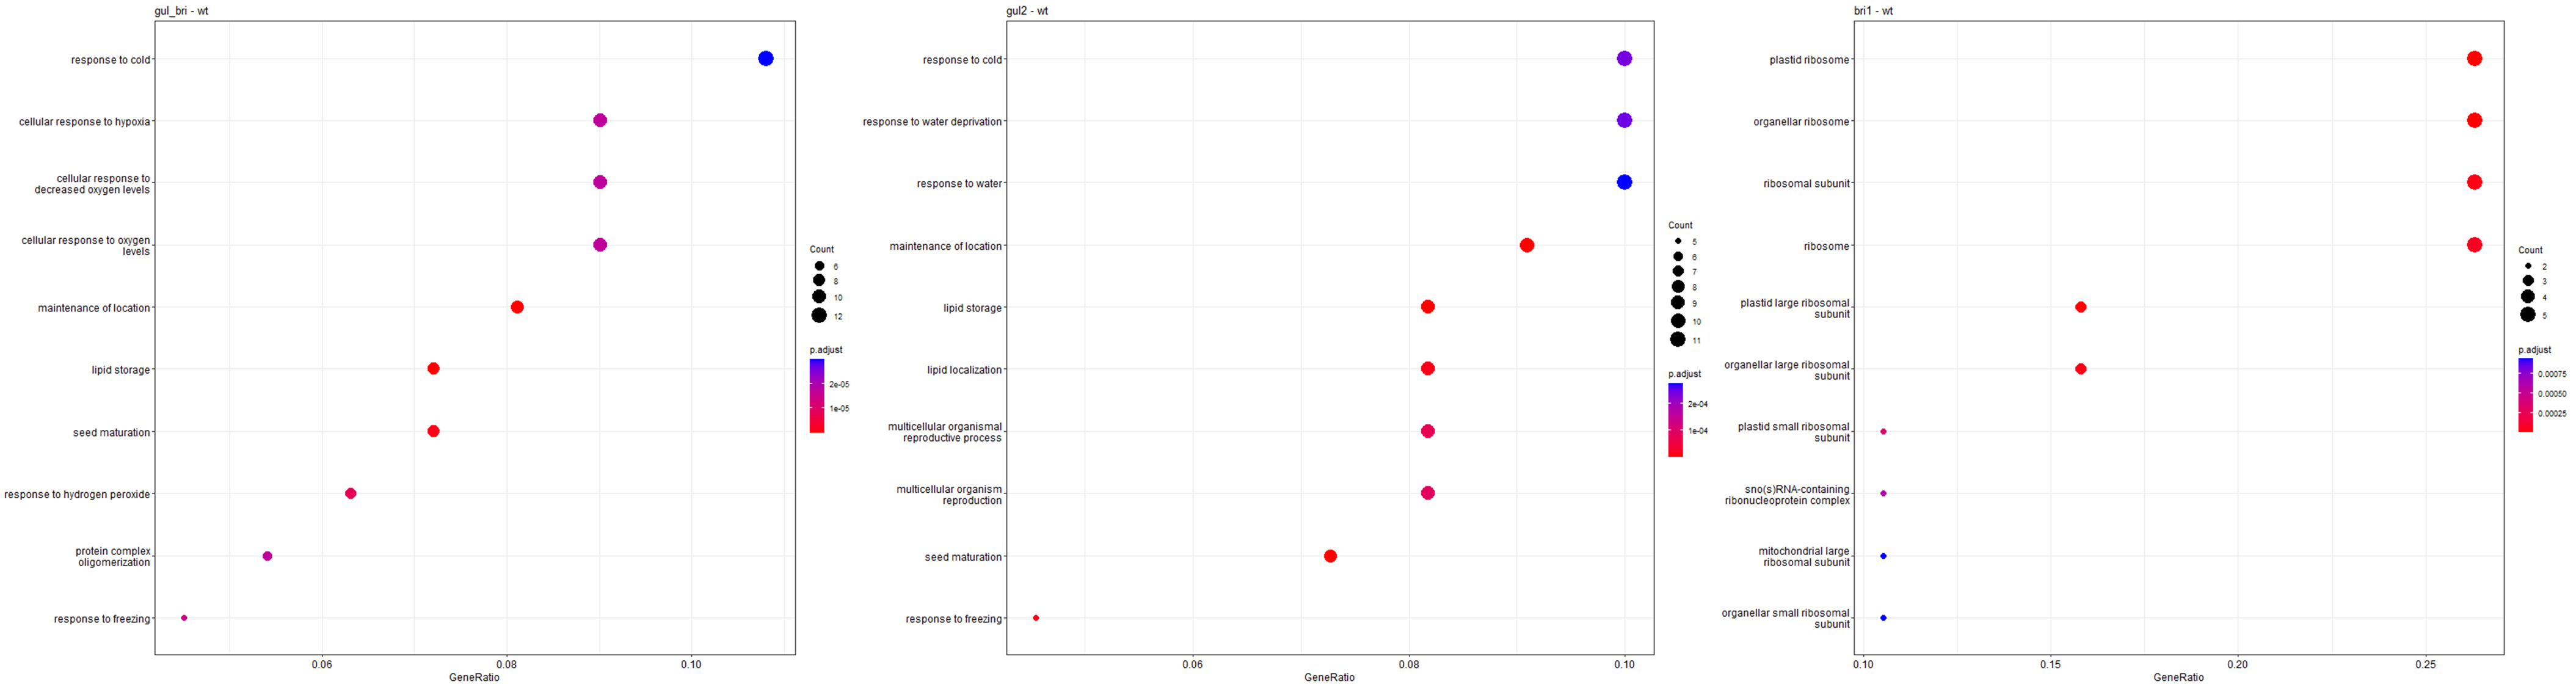Click "response to cold" label in gul2 plot

click(x=962, y=60)
